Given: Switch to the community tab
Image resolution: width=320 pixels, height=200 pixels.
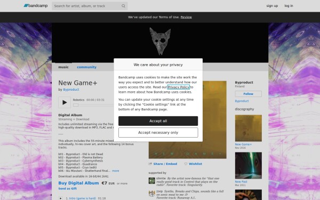Looking at the screenshot, I should coord(86,67).
